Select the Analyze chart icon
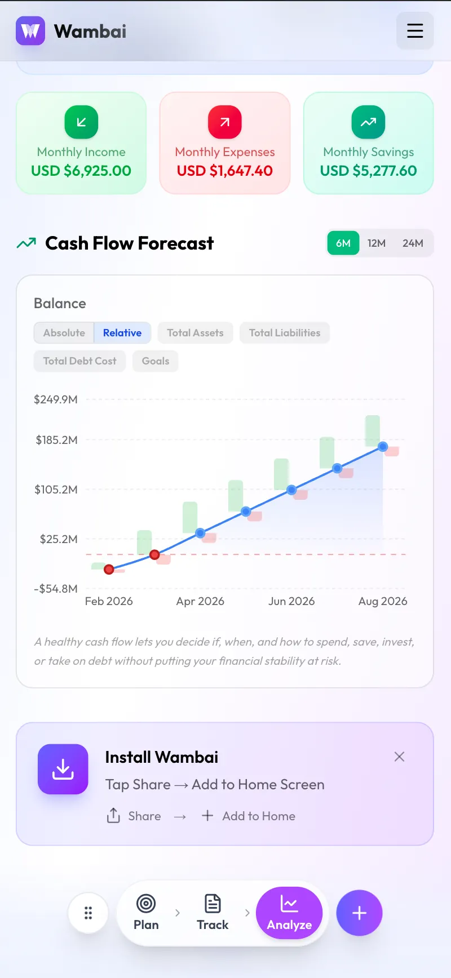 [x=289, y=903]
